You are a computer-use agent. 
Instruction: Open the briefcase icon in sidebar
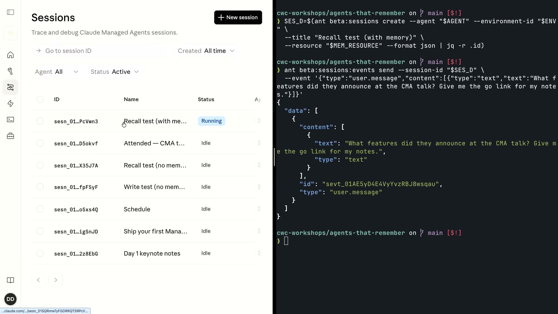tap(10, 136)
